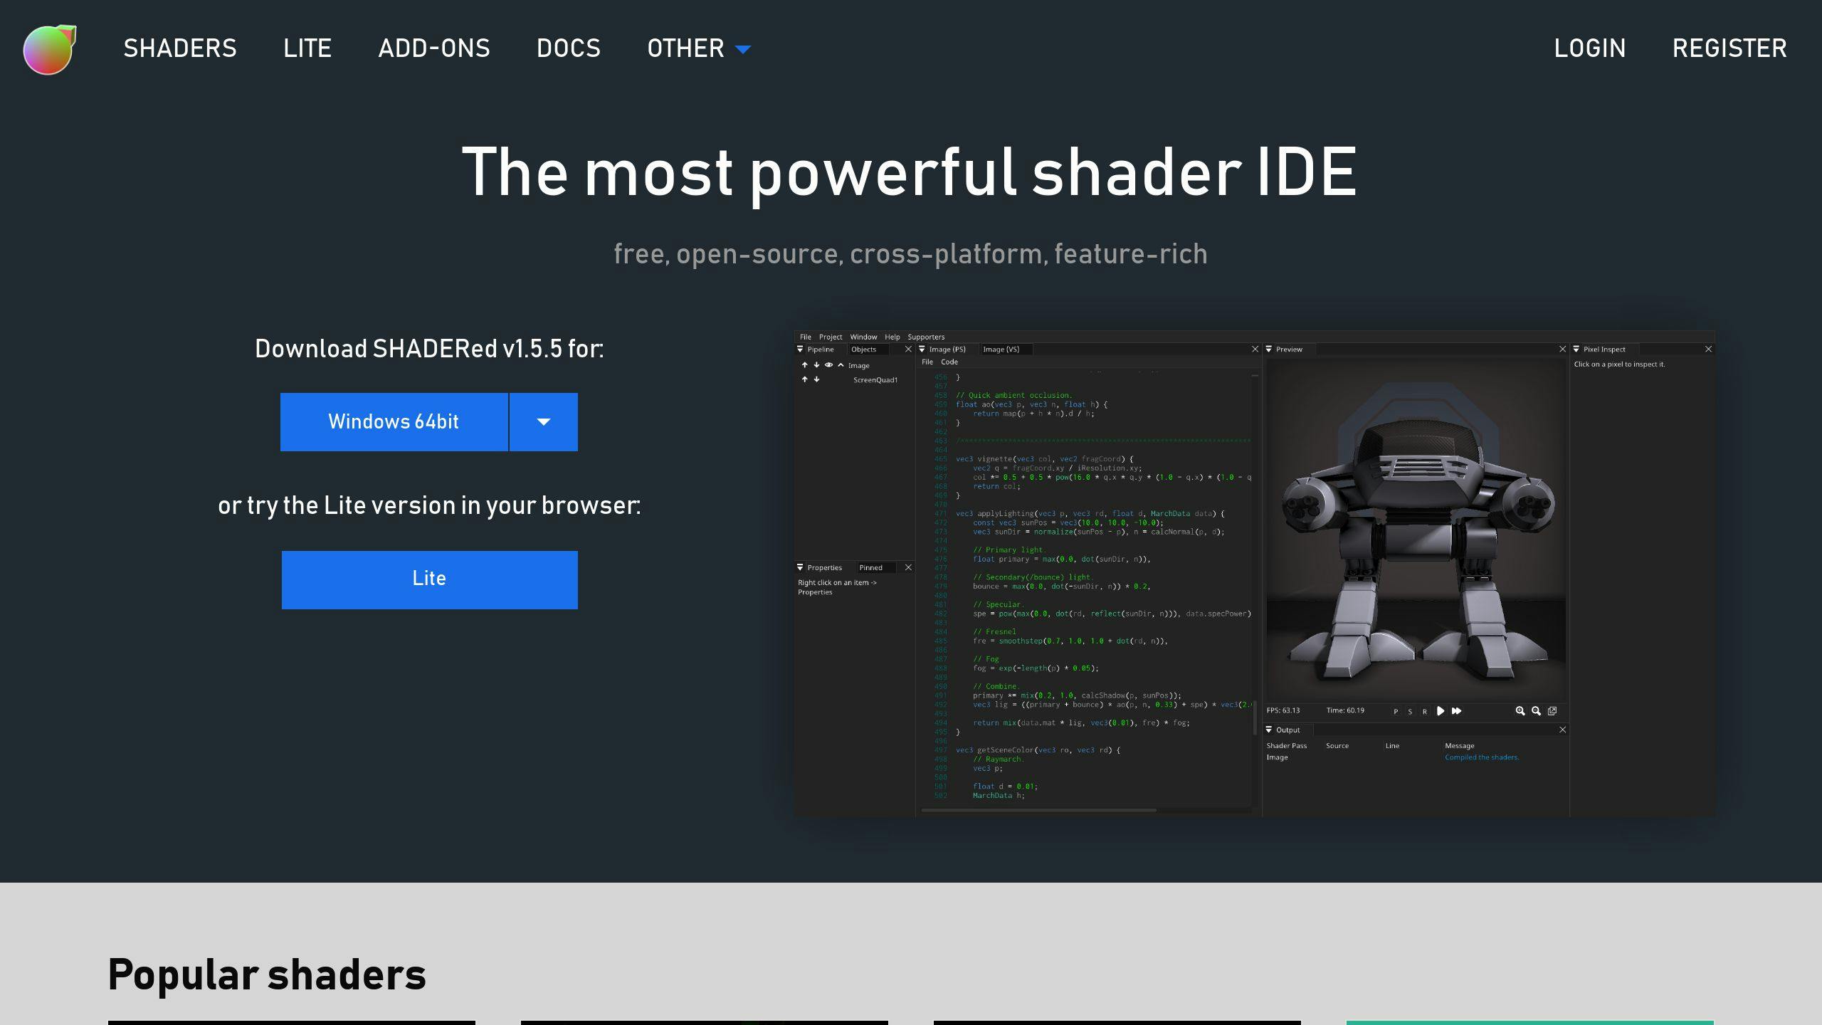This screenshot has width=1822, height=1025.
Task: Open the Pixel Inspect panel's dock dropdown triangle
Action: point(1576,349)
